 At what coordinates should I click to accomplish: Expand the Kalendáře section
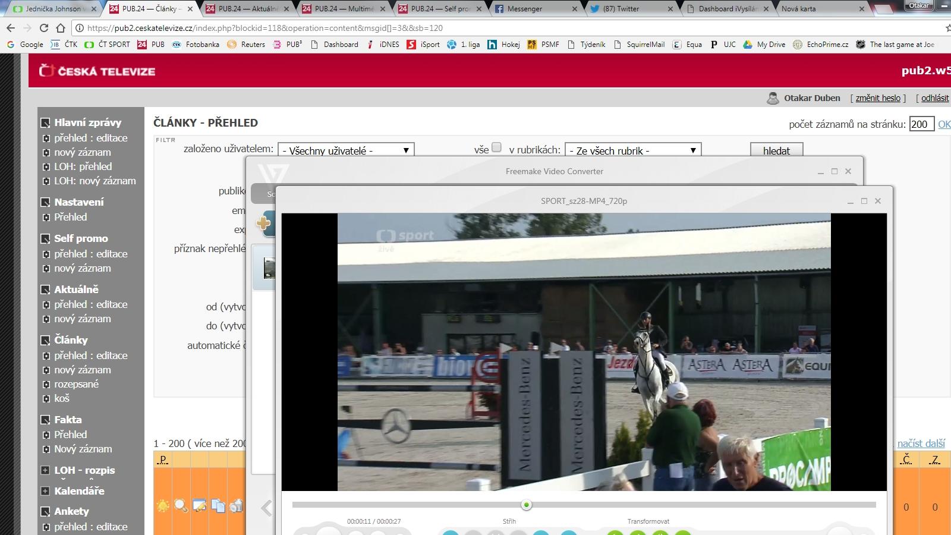(45, 491)
